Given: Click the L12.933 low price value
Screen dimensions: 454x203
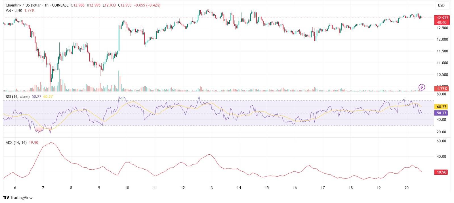Looking at the screenshot, I should [109, 5].
